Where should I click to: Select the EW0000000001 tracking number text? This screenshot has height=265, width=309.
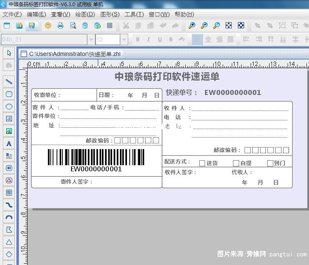[233, 92]
